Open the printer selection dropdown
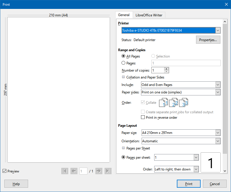 pos(218,30)
